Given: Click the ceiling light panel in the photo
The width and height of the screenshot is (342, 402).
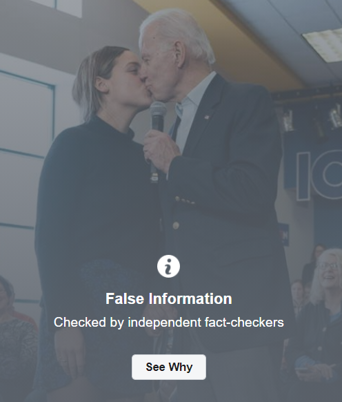Looking at the screenshot, I should point(324,45).
